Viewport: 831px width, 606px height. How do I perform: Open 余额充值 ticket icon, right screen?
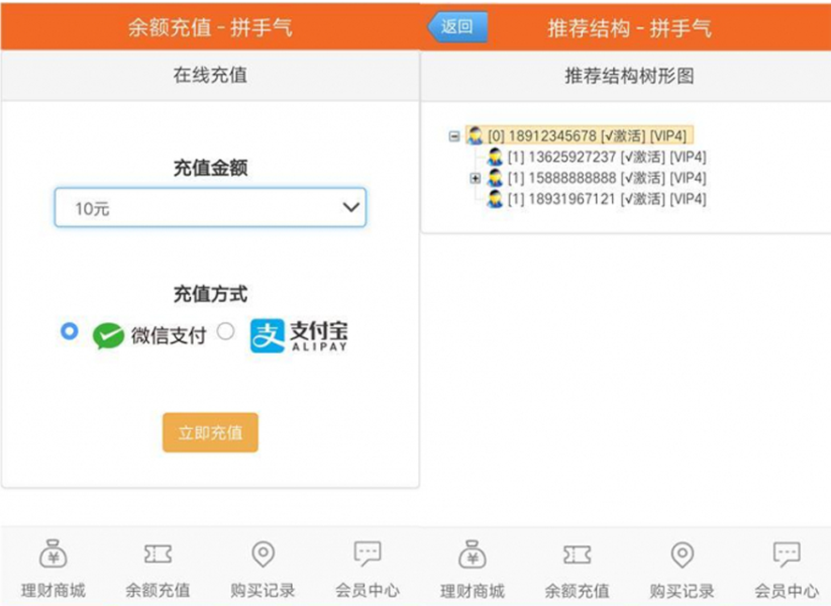[577, 554]
